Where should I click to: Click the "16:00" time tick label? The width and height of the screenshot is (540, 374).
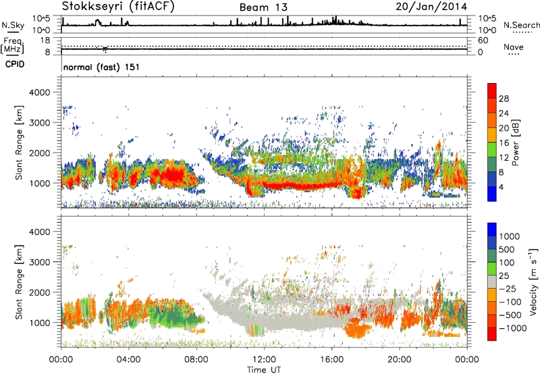click(x=331, y=360)
